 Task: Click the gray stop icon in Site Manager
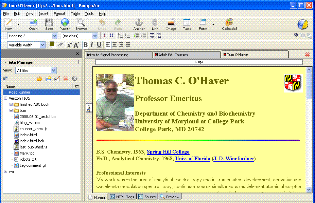[74, 79]
